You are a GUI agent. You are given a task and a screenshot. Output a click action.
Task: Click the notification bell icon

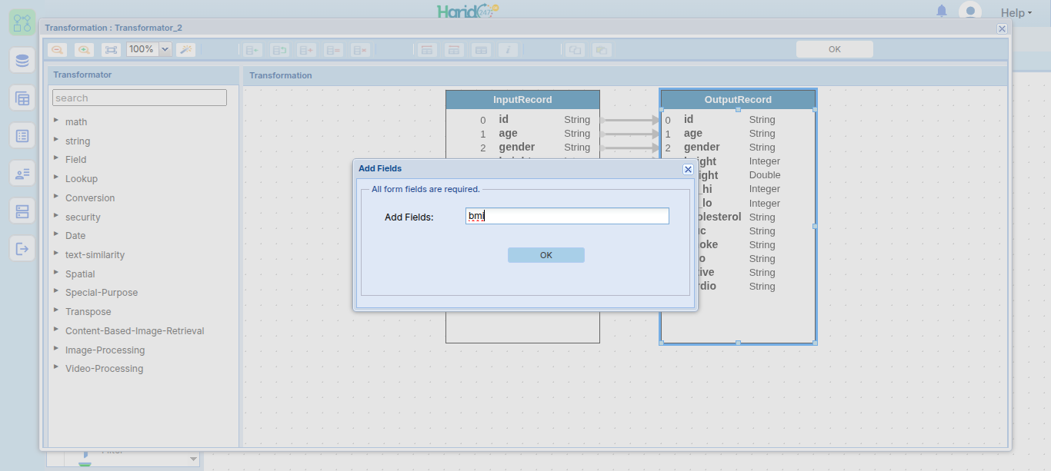click(x=942, y=12)
